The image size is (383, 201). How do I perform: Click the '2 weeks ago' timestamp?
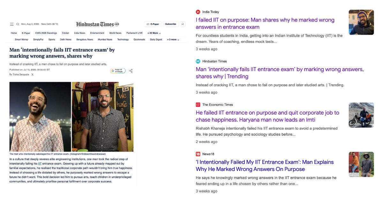pos(207,142)
